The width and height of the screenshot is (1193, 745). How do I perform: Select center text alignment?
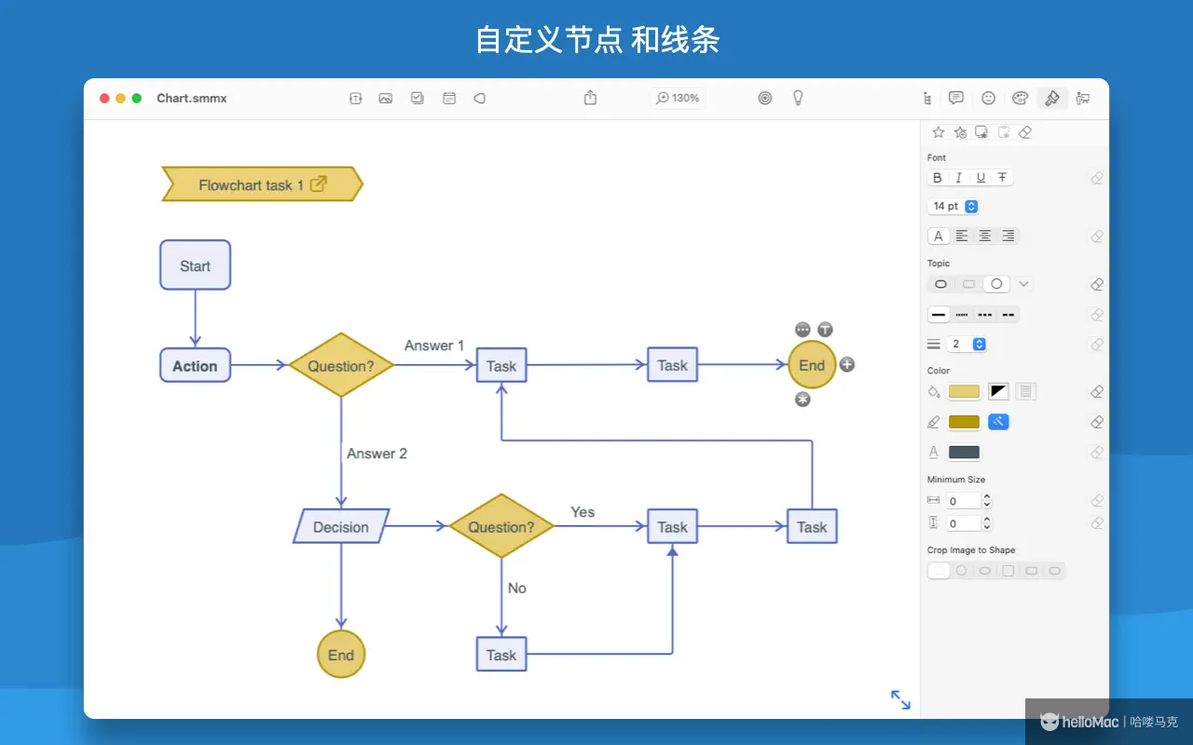(x=985, y=237)
